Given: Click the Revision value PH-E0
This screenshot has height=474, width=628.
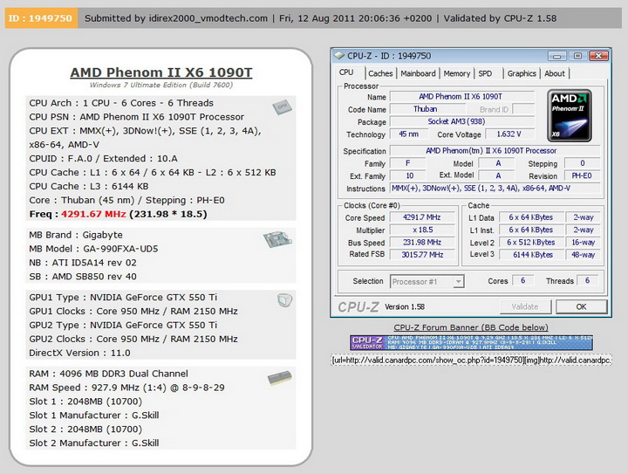Looking at the screenshot, I should pyautogui.click(x=582, y=175).
